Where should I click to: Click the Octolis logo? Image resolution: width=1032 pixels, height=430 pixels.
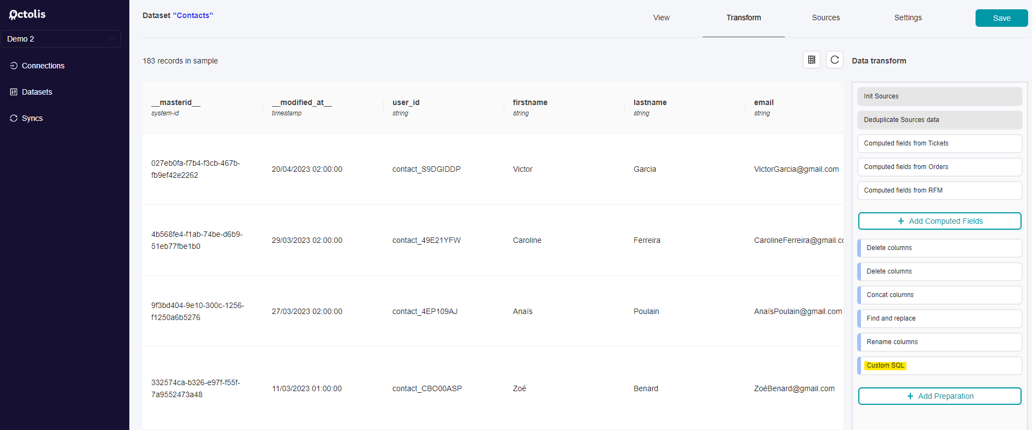pos(27,14)
